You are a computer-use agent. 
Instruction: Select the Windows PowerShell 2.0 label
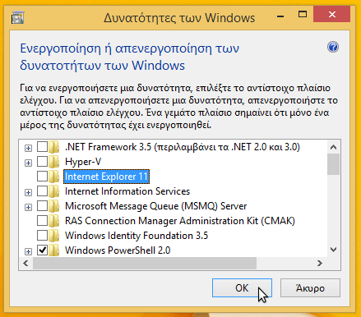(118, 250)
